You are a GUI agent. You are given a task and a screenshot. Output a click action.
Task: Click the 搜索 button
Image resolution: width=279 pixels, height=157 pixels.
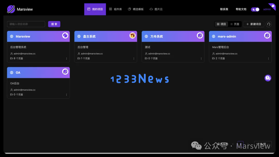(x=54, y=24)
